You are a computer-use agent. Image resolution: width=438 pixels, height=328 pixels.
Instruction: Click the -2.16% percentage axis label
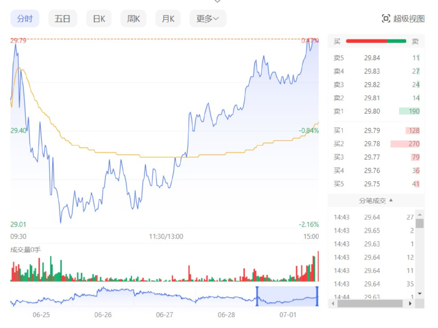[x=309, y=224]
